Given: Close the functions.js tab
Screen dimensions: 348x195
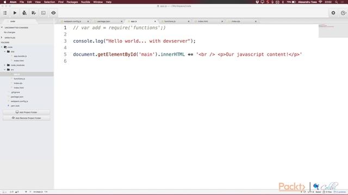Looking at the screenshot, I should coord(189,22).
